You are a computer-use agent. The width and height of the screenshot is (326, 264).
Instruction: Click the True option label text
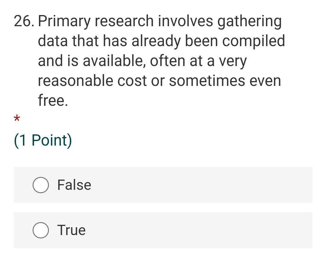[71, 230]
